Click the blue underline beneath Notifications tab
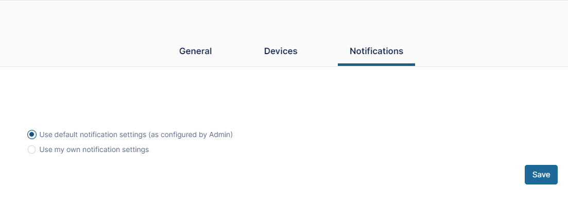 [376, 65]
